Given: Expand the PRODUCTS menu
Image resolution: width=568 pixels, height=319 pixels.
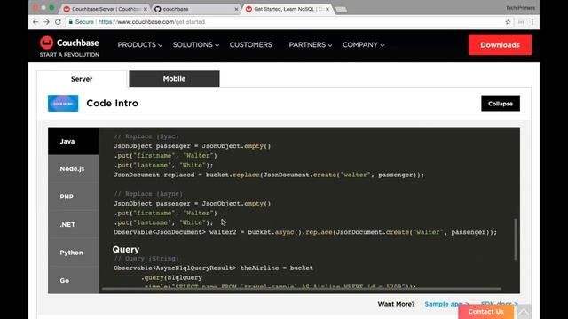Looking at the screenshot, I should [140, 45].
